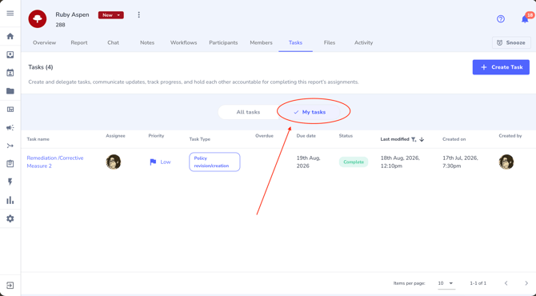This screenshot has height=296, width=536.
Task: Click the Created on column header
Action: [x=454, y=139]
